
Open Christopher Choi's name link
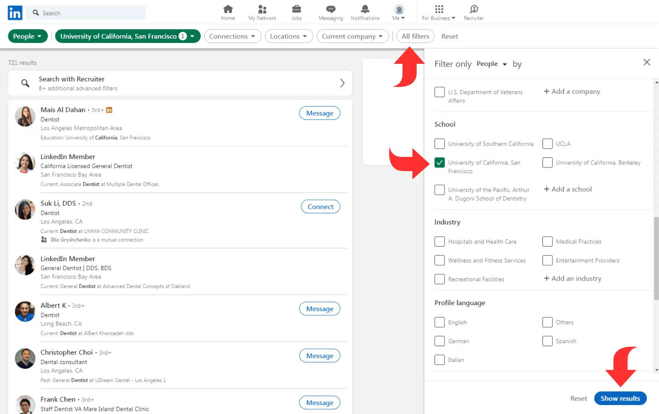click(x=67, y=352)
